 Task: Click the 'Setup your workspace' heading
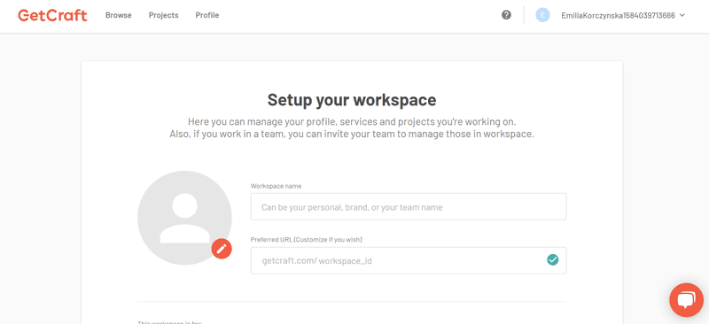click(352, 100)
